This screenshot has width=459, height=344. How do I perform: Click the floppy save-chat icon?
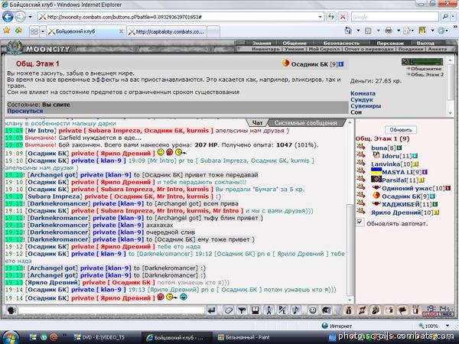256,310
